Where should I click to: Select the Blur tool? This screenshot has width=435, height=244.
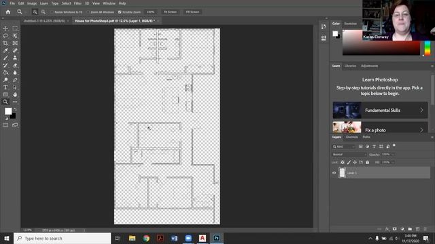[15, 73]
